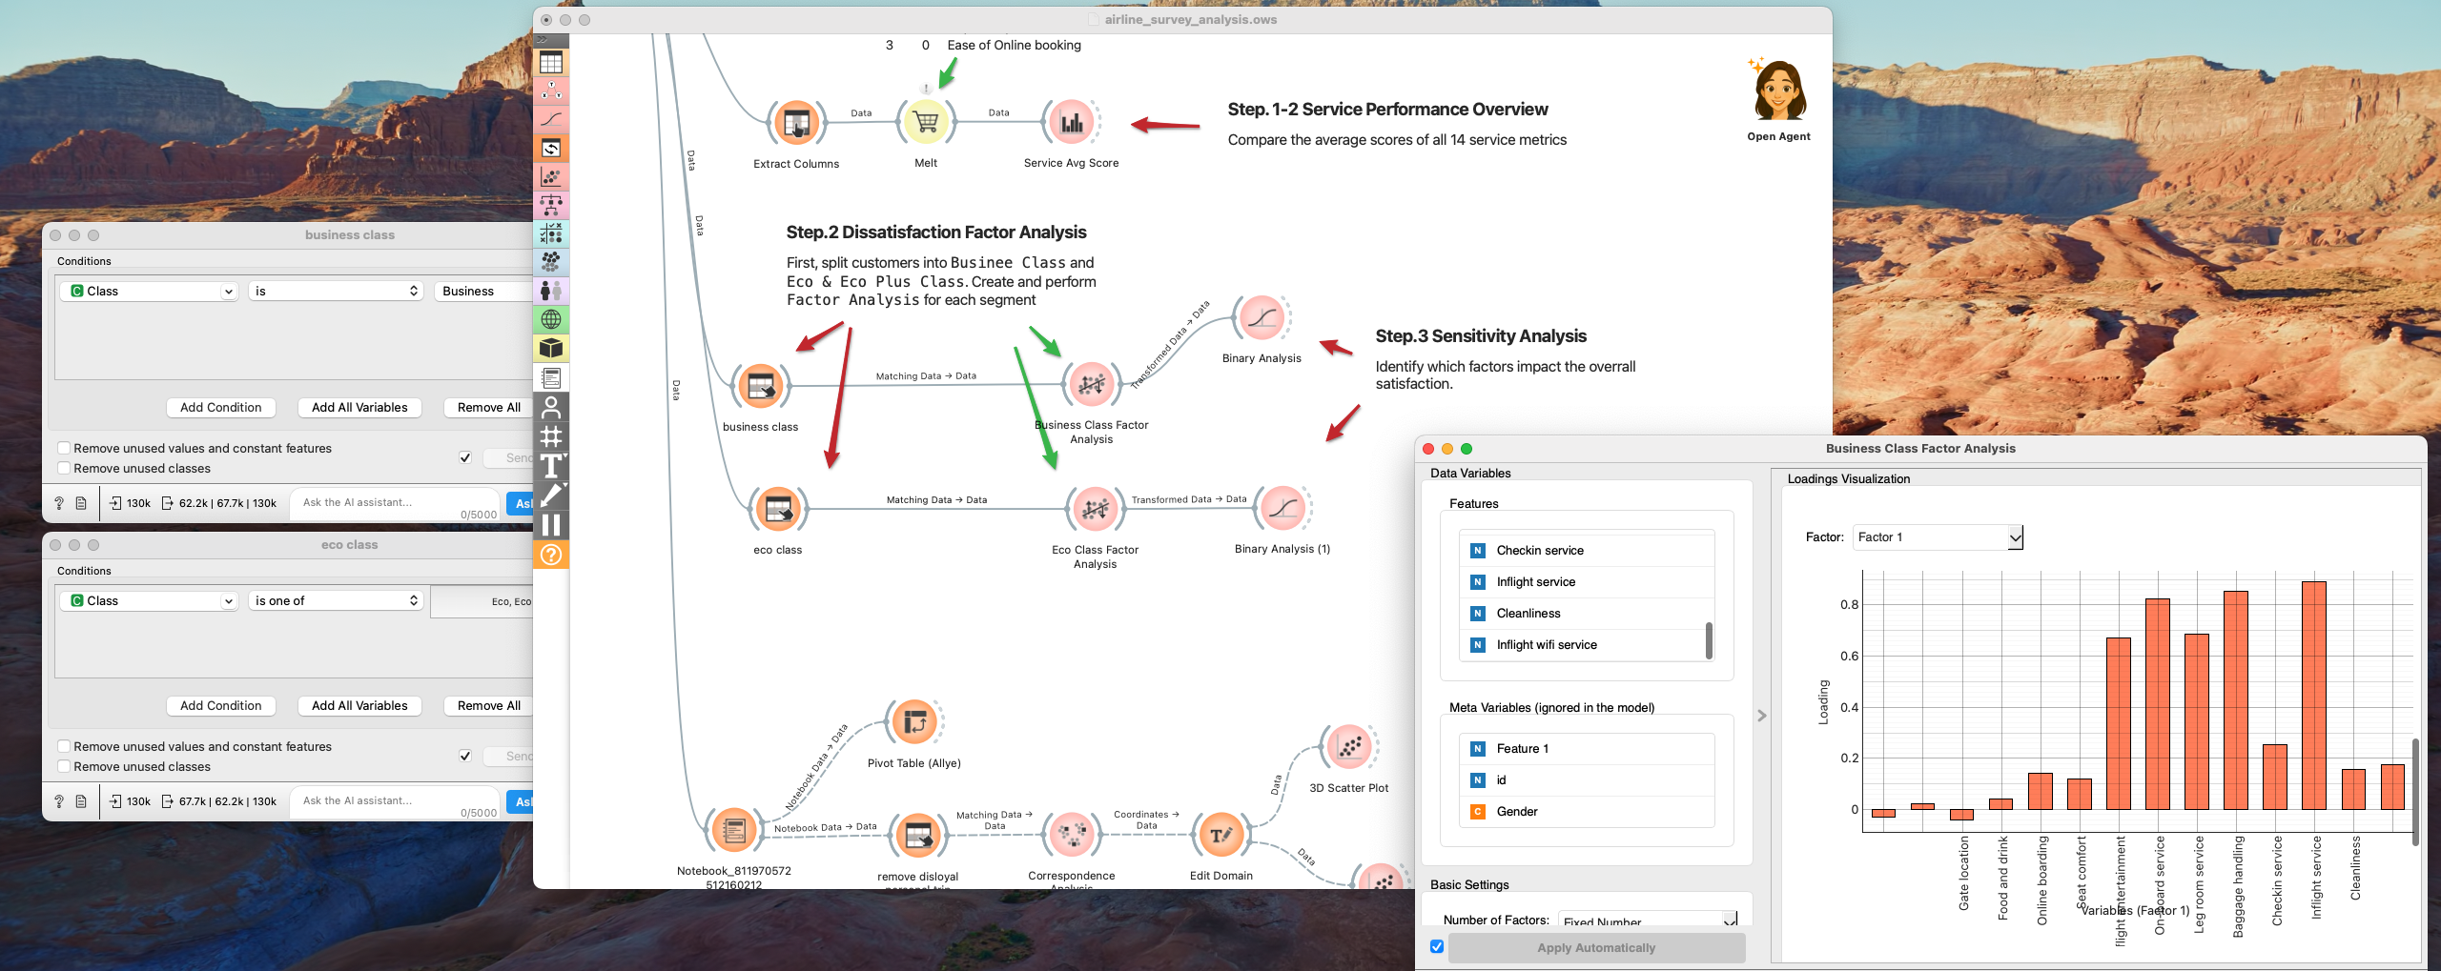Open the Data table category icon
Viewport: 2441px width, 971px height.
coord(551,63)
